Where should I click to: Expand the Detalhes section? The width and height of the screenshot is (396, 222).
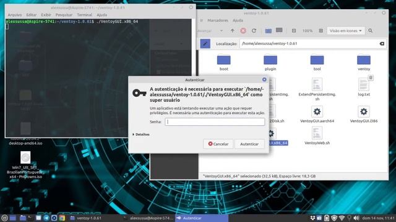pyautogui.click(x=141, y=134)
